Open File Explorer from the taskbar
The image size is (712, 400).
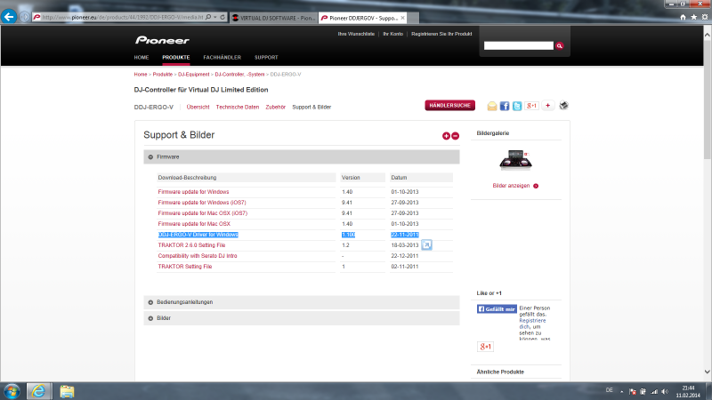67,391
